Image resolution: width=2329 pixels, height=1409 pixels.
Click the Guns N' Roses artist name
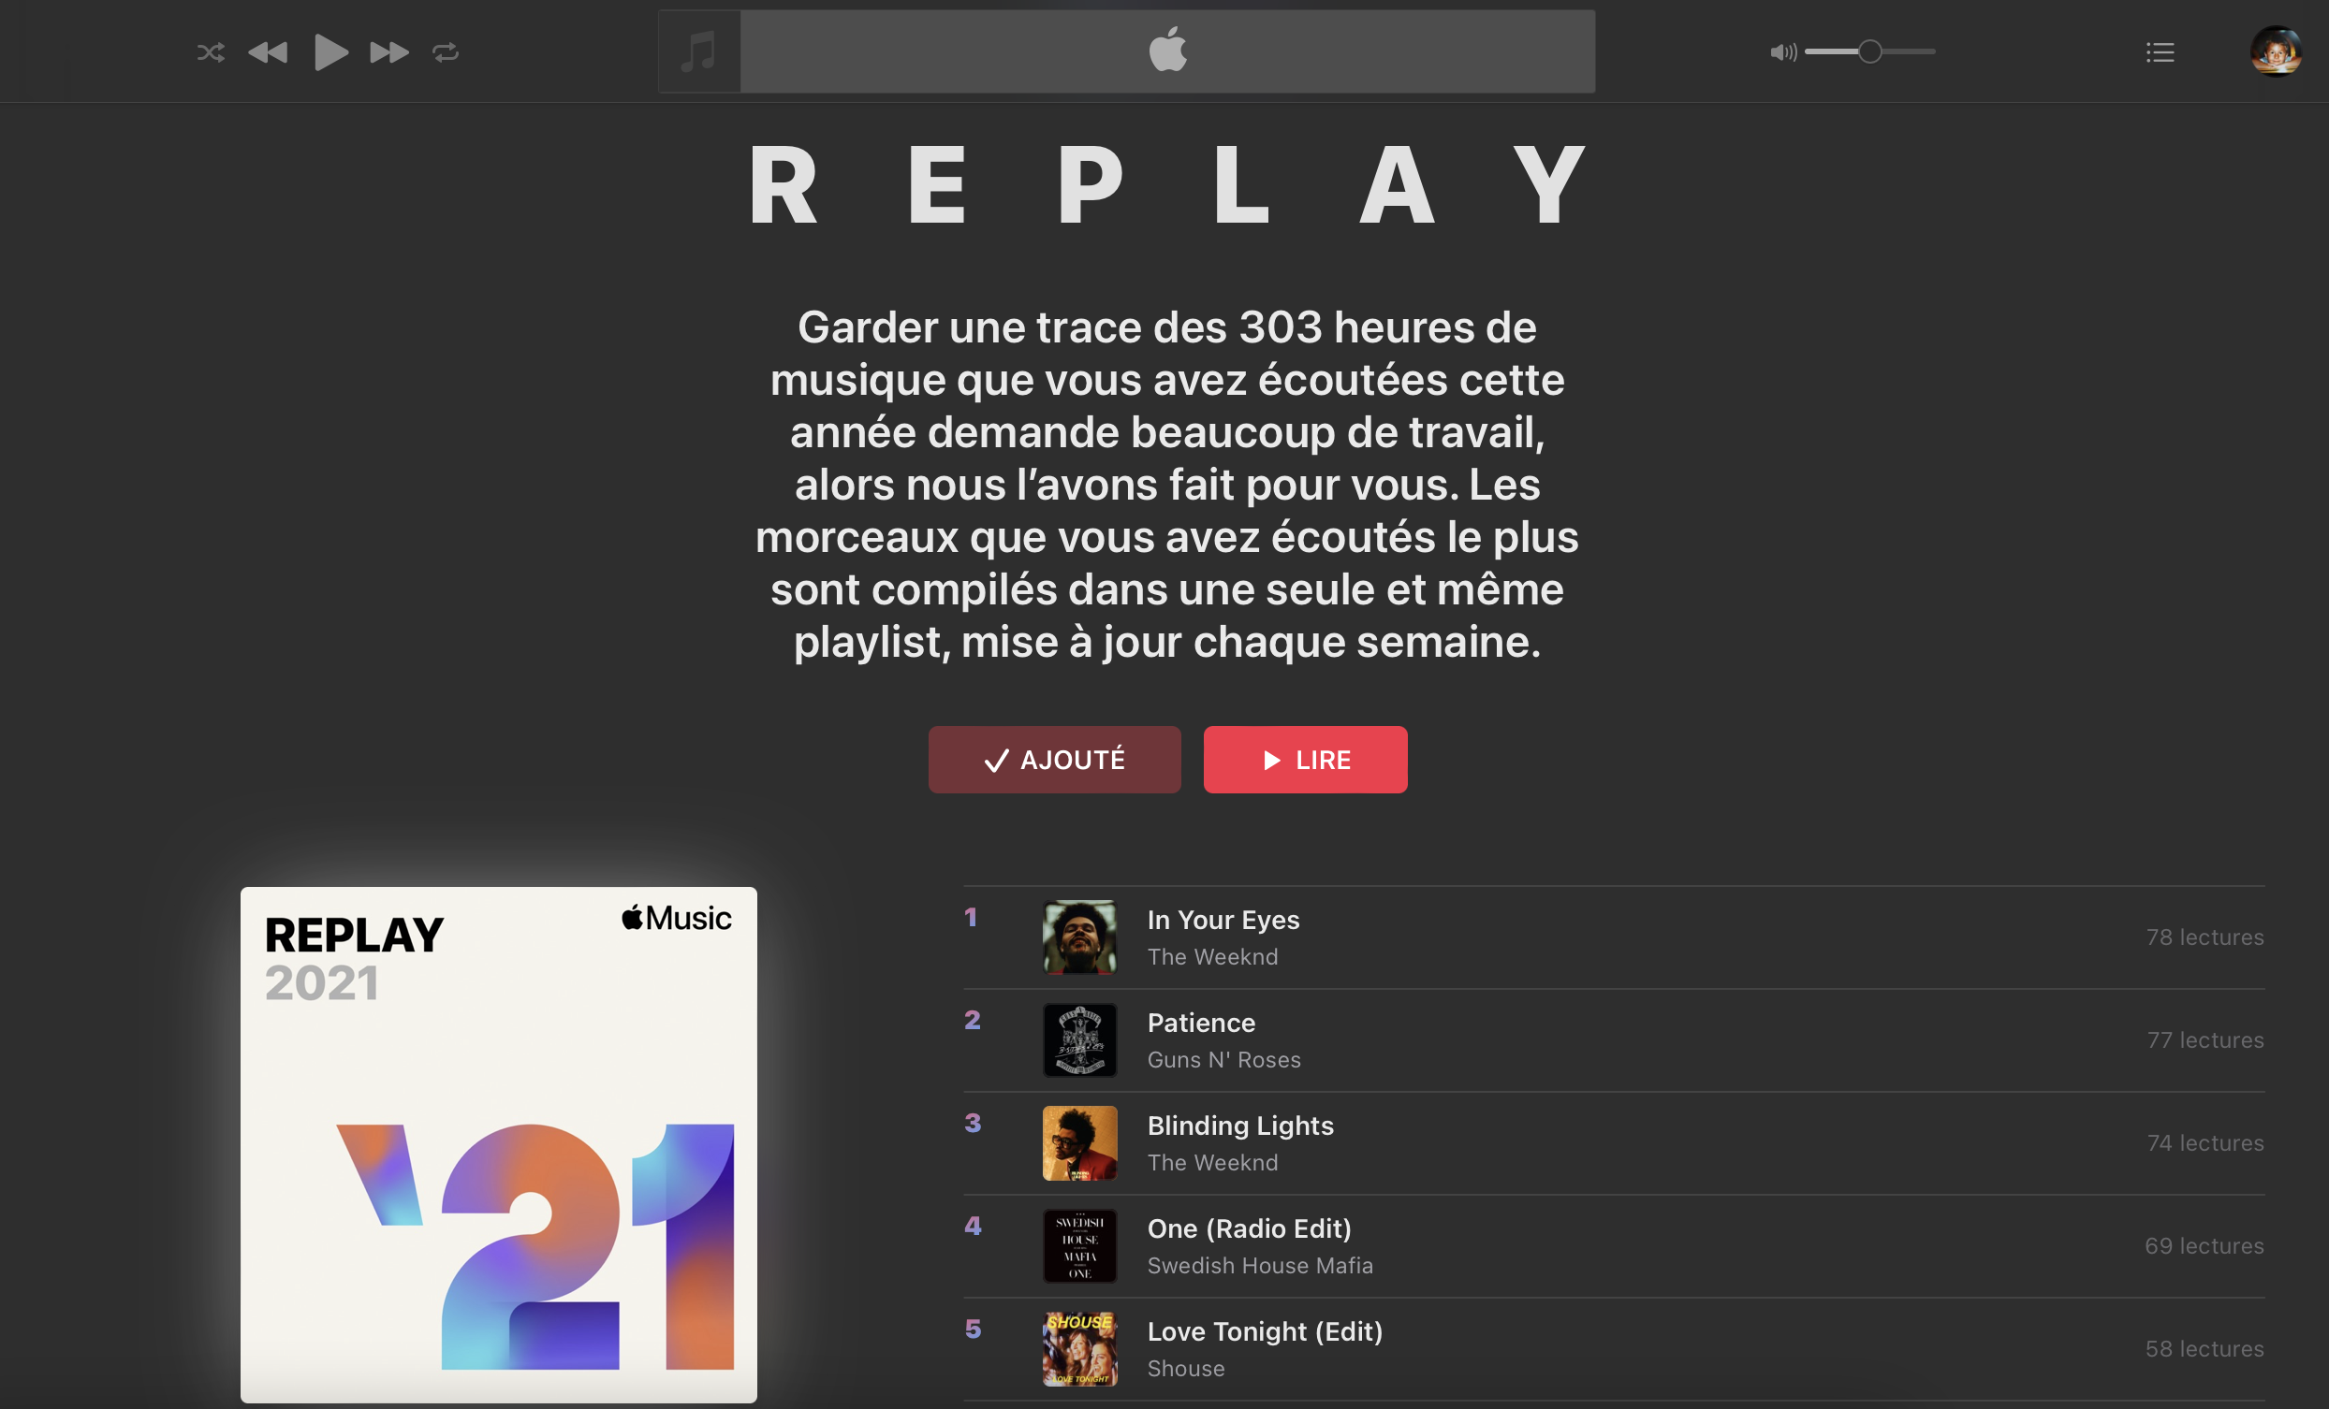[1224, 1059]
